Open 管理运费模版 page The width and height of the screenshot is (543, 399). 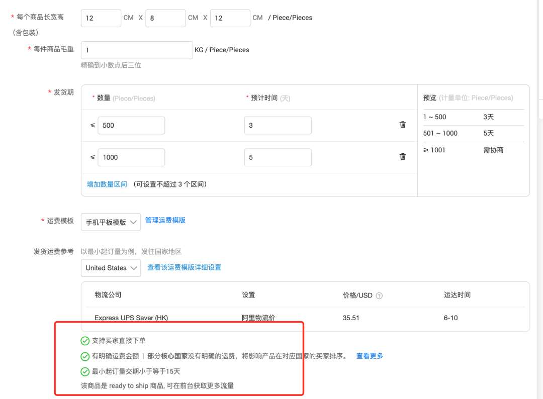tap(165, 220)
